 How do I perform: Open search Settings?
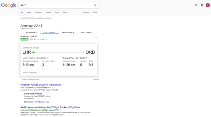click(86, 12)
